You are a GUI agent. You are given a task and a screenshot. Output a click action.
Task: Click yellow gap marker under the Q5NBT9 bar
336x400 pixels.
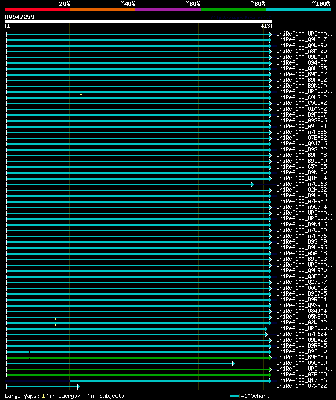pyautogui.click(x=55, y=319)
